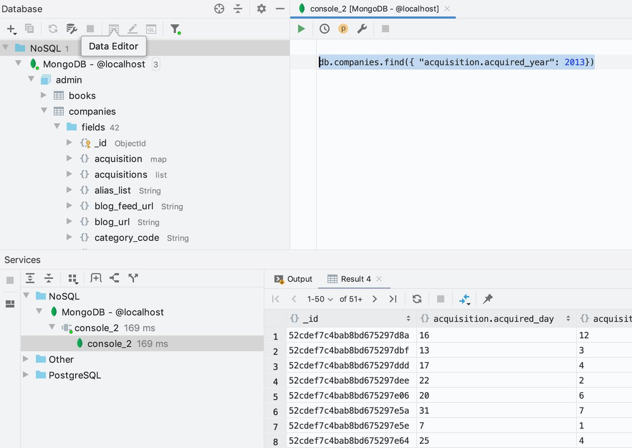The image size is (632, 448).
Task: Open data source properties icon
Action: coord(72,28)
